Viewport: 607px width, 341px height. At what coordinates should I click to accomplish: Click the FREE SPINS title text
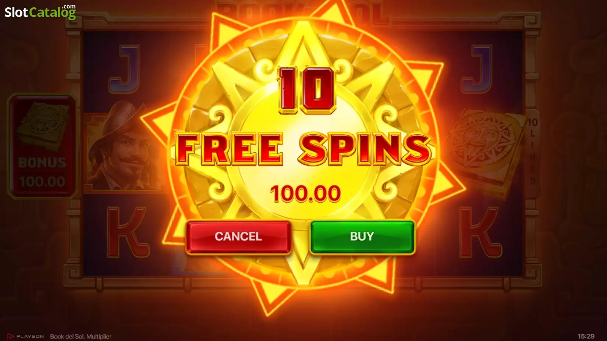pos(303,149)
